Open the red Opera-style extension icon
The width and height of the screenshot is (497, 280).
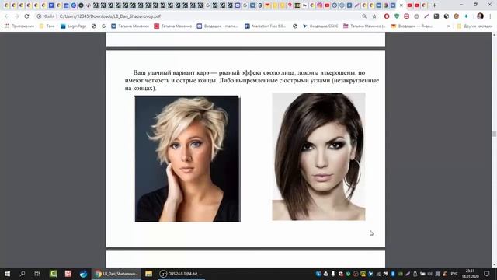[387, 16]
